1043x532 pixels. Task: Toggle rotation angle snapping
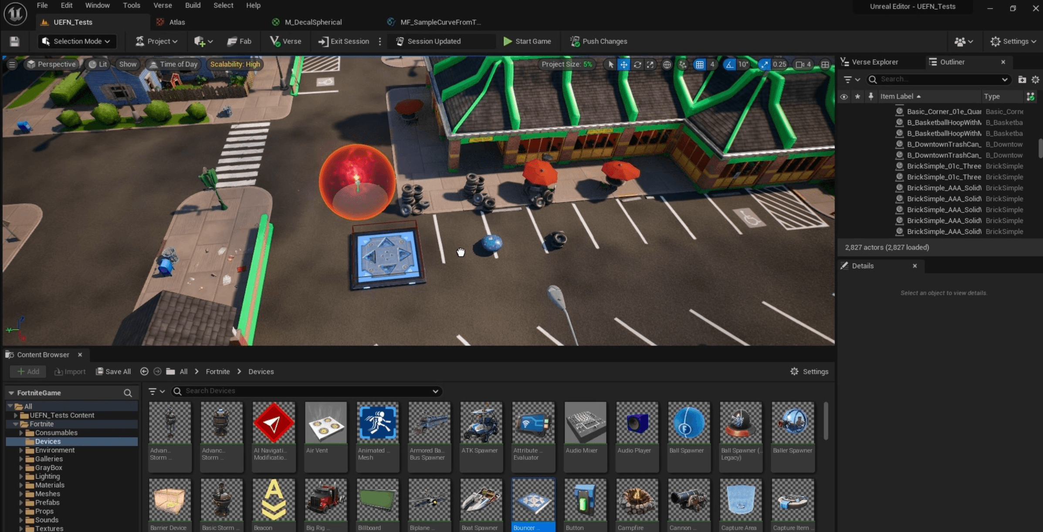(729, 64)
